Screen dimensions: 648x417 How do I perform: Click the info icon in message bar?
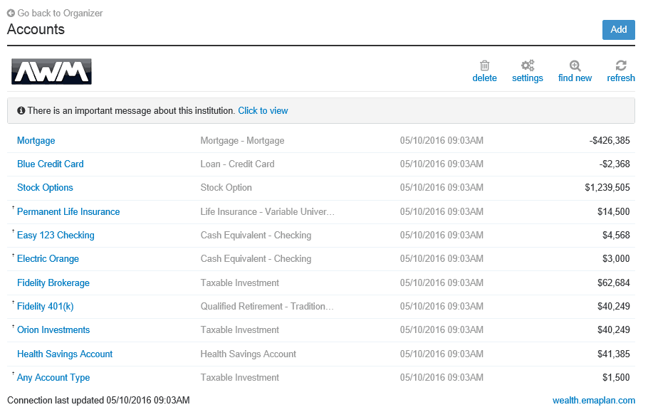[x=21, y=110]
